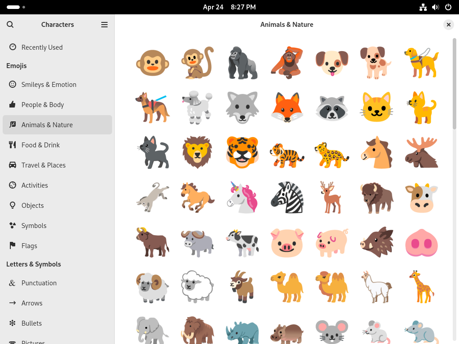Open the volume indicator in top bar
This screenshot has height=344, width=459.
coord(436,7)
